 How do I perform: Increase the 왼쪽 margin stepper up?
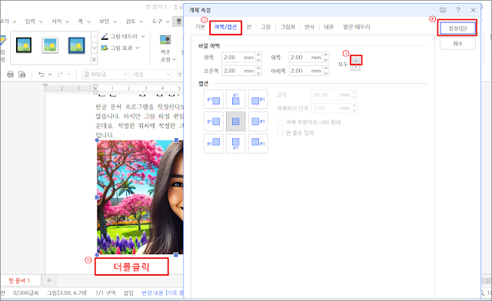coord(258,55)
